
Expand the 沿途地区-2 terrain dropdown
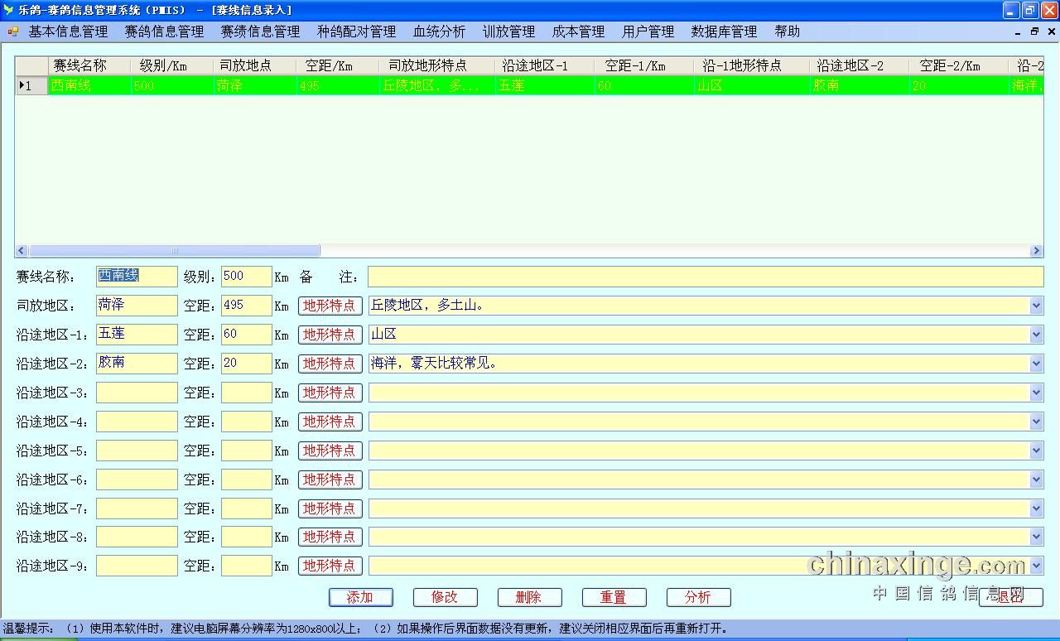1036,364
